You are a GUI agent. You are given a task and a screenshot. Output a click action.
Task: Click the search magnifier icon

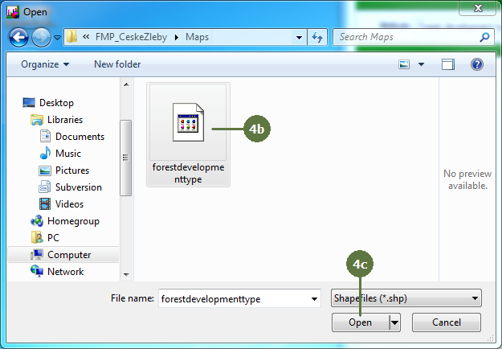coord(484,37)
